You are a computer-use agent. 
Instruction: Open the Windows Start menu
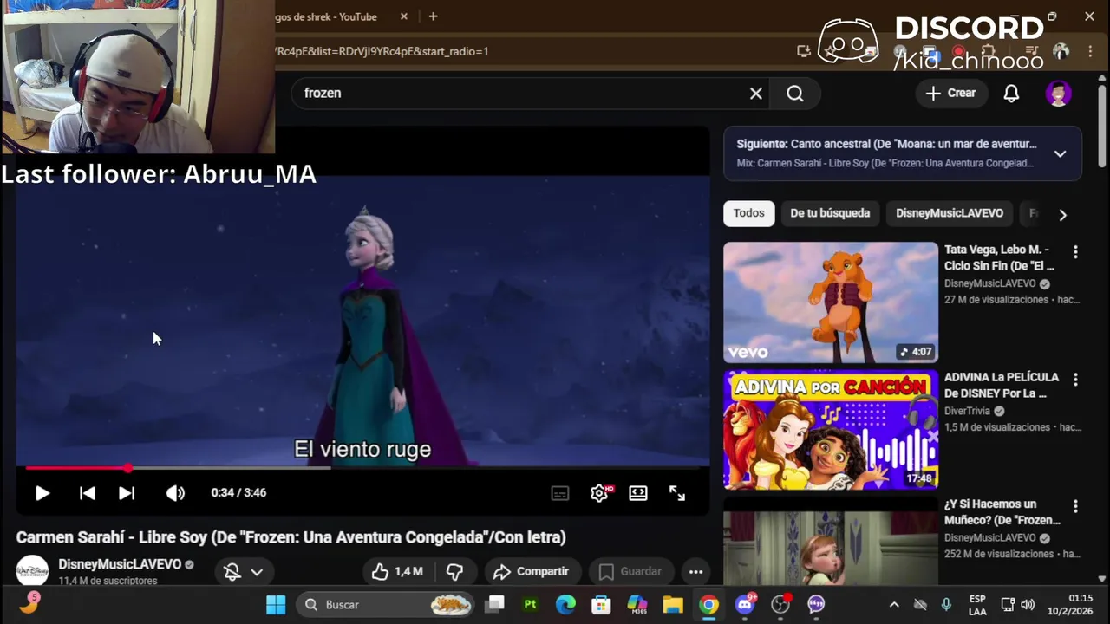pyautogui.click(x=276, y=605)
